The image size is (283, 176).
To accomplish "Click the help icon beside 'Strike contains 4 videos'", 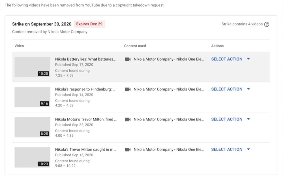I will [267, 24].
